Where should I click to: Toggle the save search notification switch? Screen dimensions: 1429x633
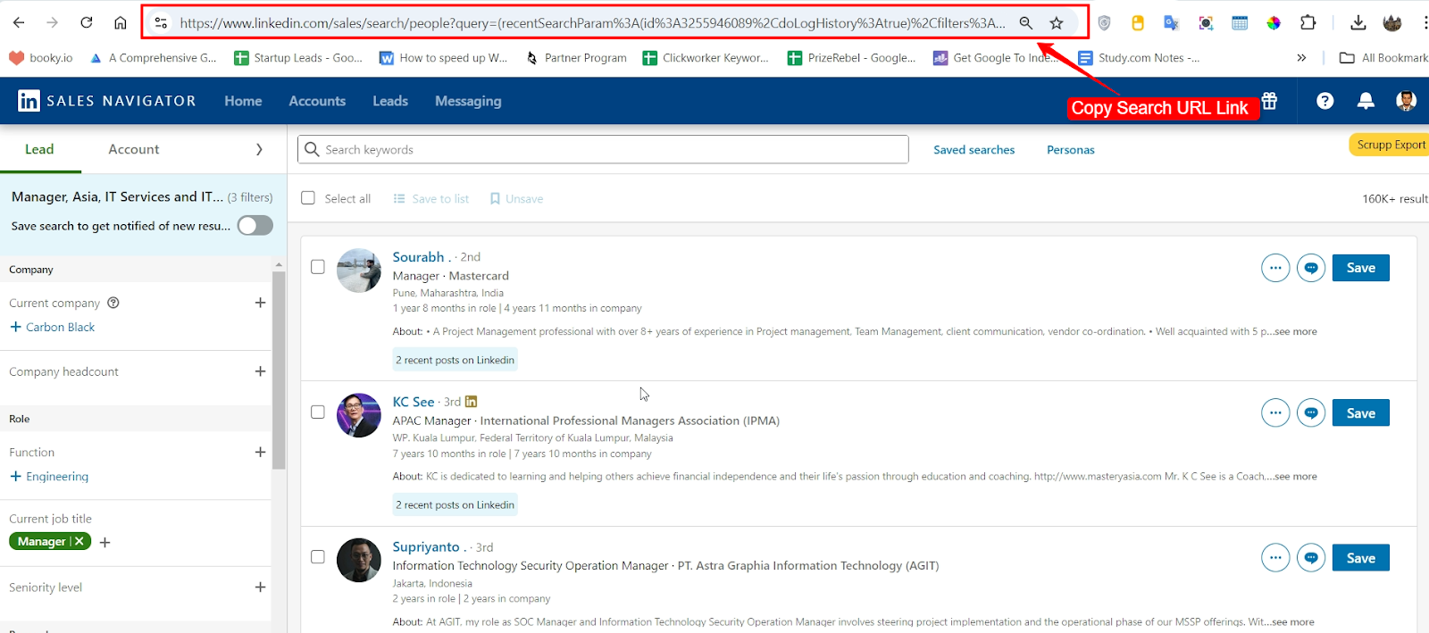point(255,225)
